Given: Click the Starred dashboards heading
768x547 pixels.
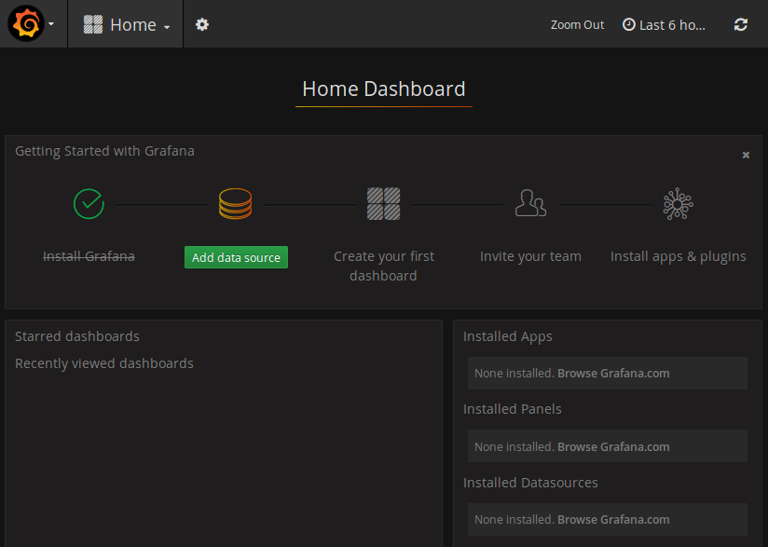Looking at the screenshot, I should click(x=77, y=336).
